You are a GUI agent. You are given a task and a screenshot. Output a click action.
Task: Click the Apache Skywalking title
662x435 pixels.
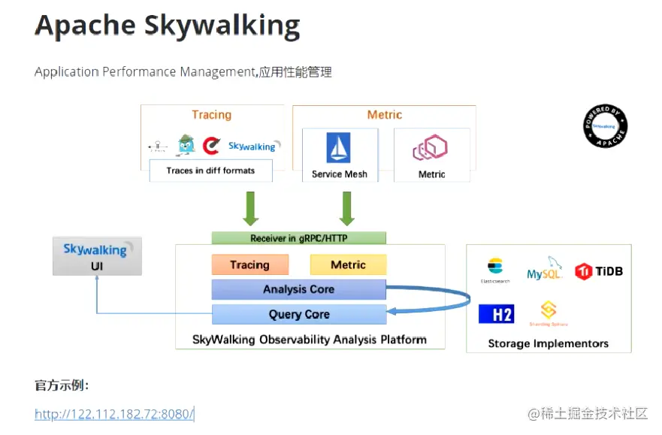coord(167,26)
